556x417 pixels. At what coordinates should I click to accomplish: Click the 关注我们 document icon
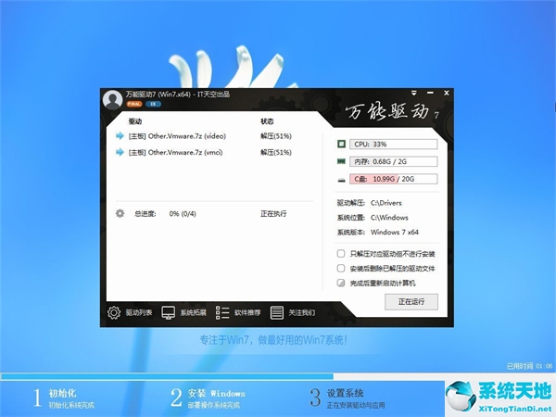(x=276, y=312)
